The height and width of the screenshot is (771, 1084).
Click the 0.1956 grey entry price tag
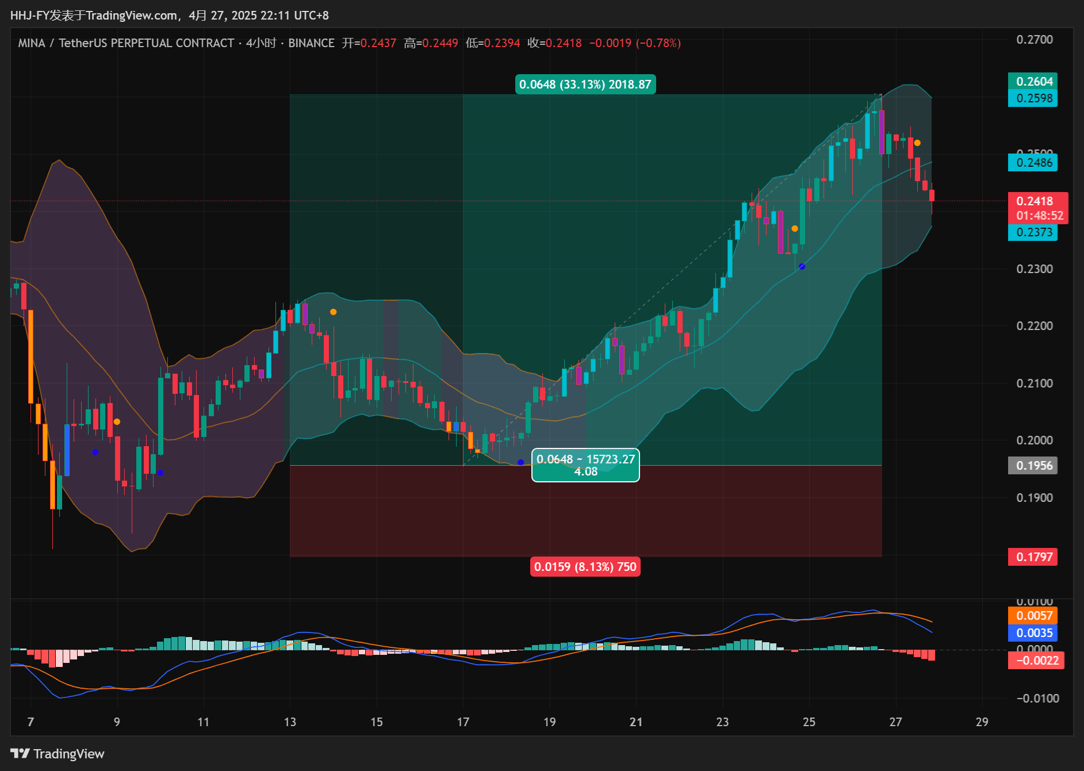(1033, 466)
